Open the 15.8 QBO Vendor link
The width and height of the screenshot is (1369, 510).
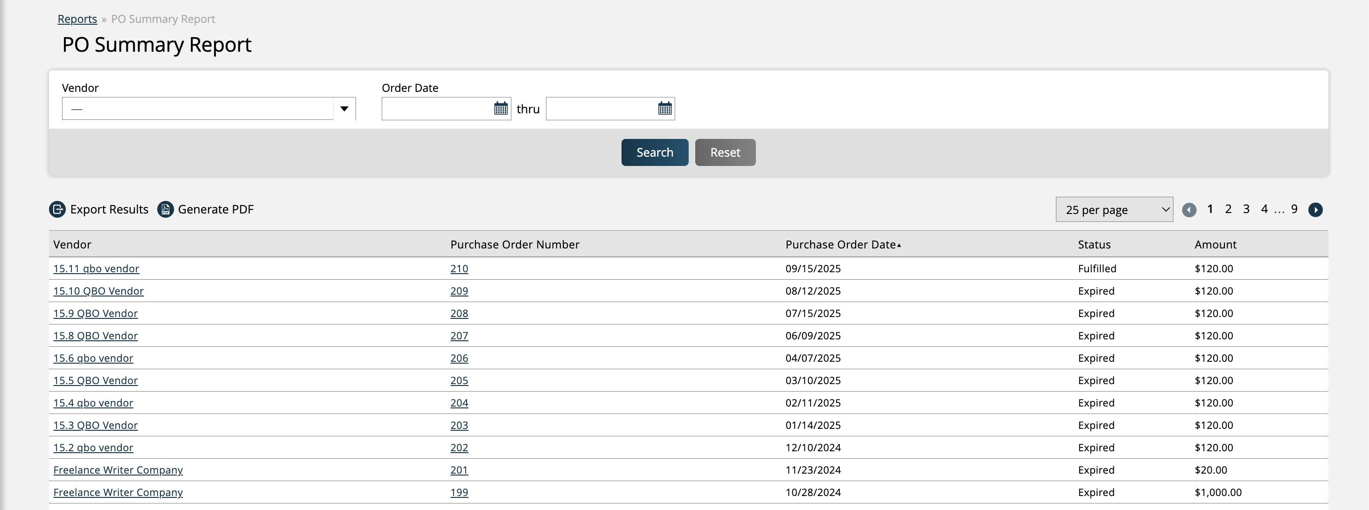click(95, 336)
